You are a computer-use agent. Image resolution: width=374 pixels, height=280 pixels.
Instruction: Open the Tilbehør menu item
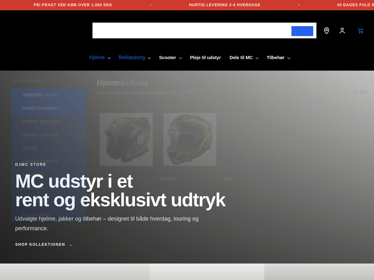pyautogui.click(x=276, y=58)
